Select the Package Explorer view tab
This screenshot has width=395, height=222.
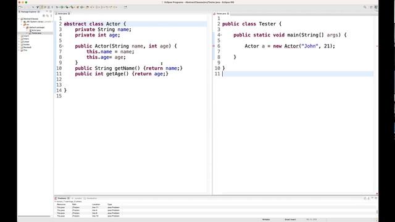[30, 12]
